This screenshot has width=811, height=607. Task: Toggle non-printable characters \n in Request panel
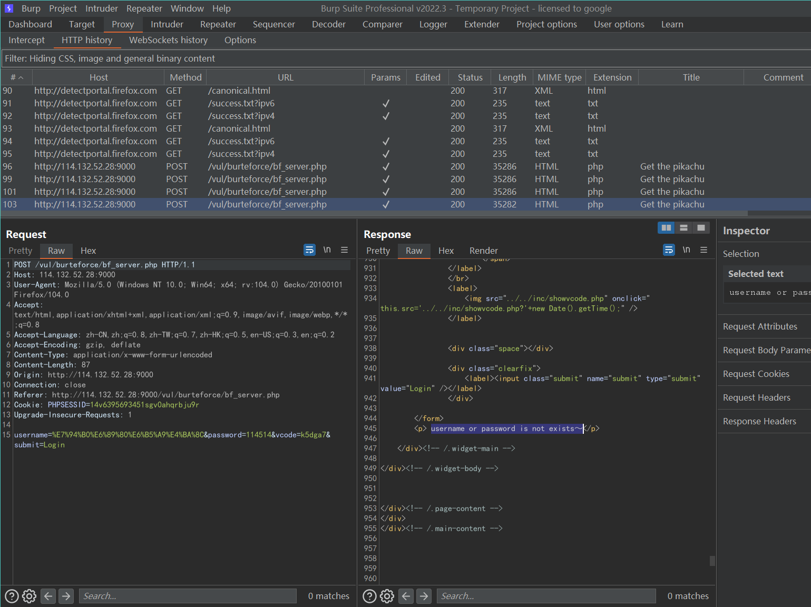[327, 250]
